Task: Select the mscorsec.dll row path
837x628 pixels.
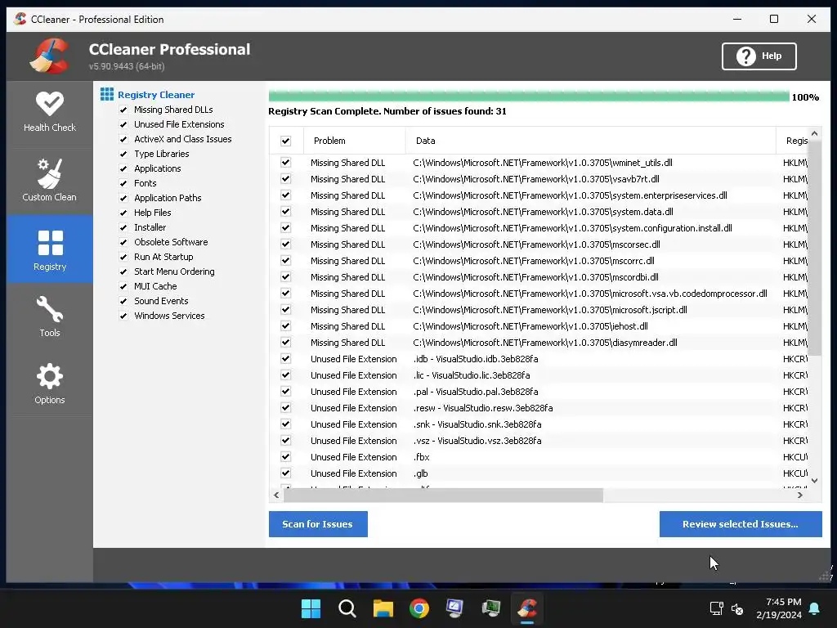Action: (536, 244)
